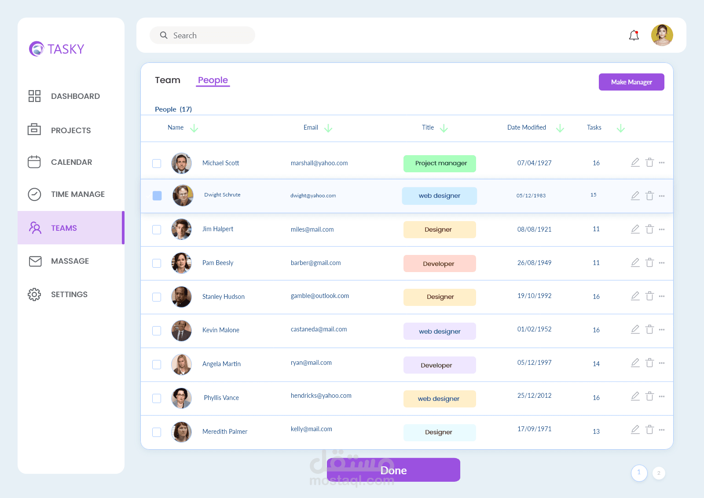The height and width of the screenshot is (498, 704).
Task: Go to page 1
Action: click(639, 473)
